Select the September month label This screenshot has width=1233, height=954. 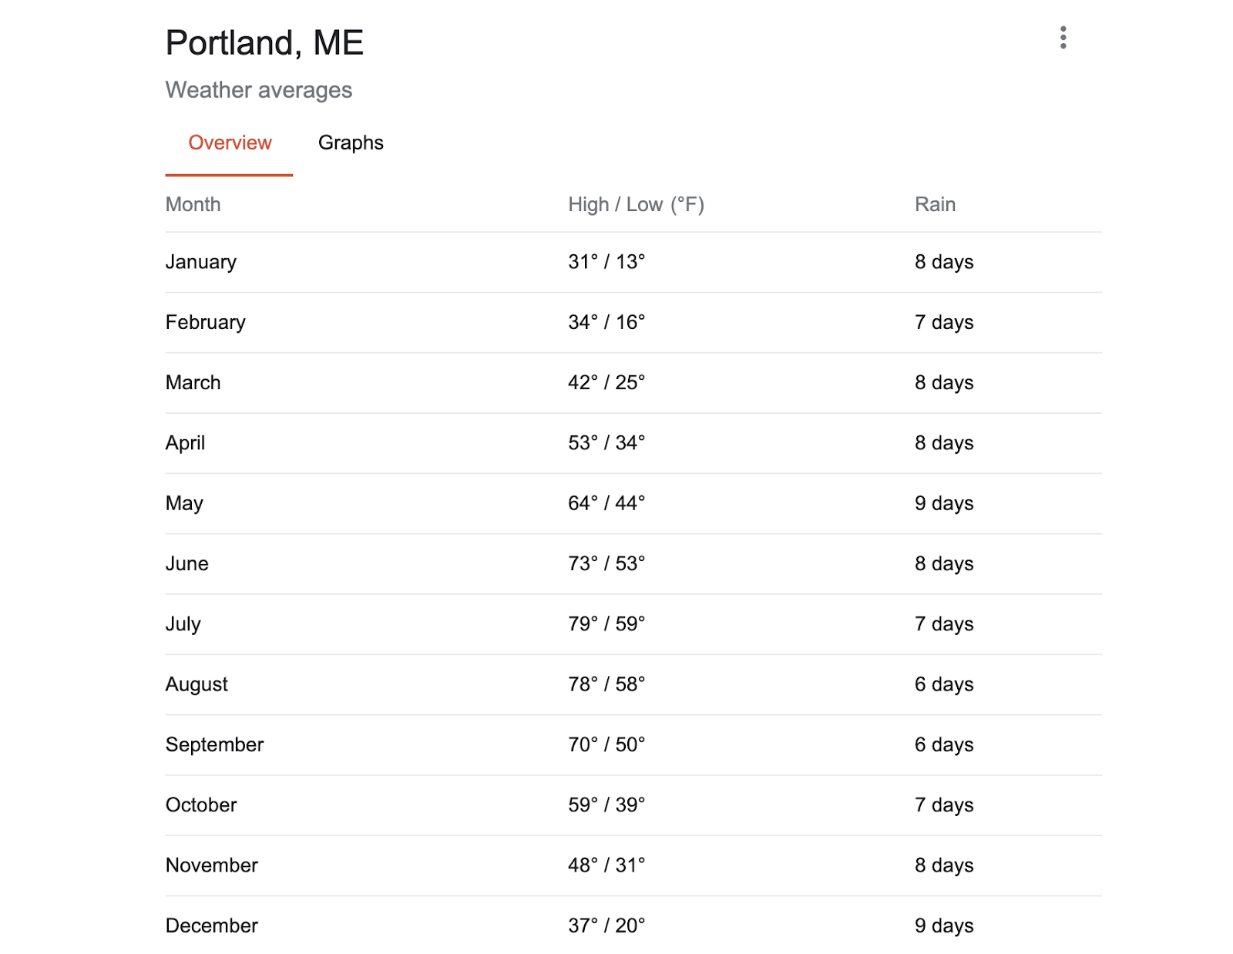[x=214, y=744]
